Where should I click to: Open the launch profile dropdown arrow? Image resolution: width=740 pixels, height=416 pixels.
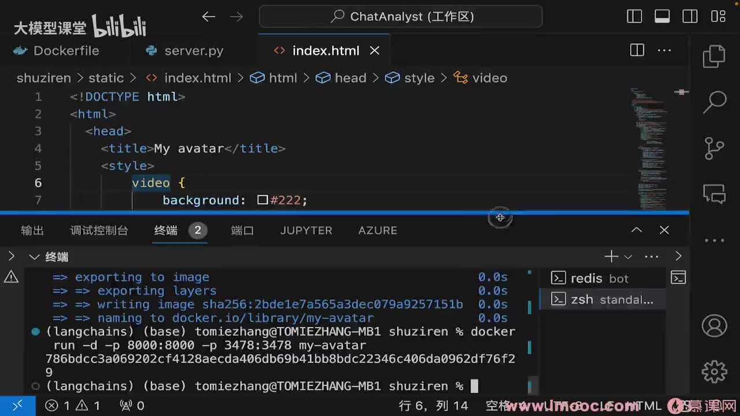click(628, 257)
